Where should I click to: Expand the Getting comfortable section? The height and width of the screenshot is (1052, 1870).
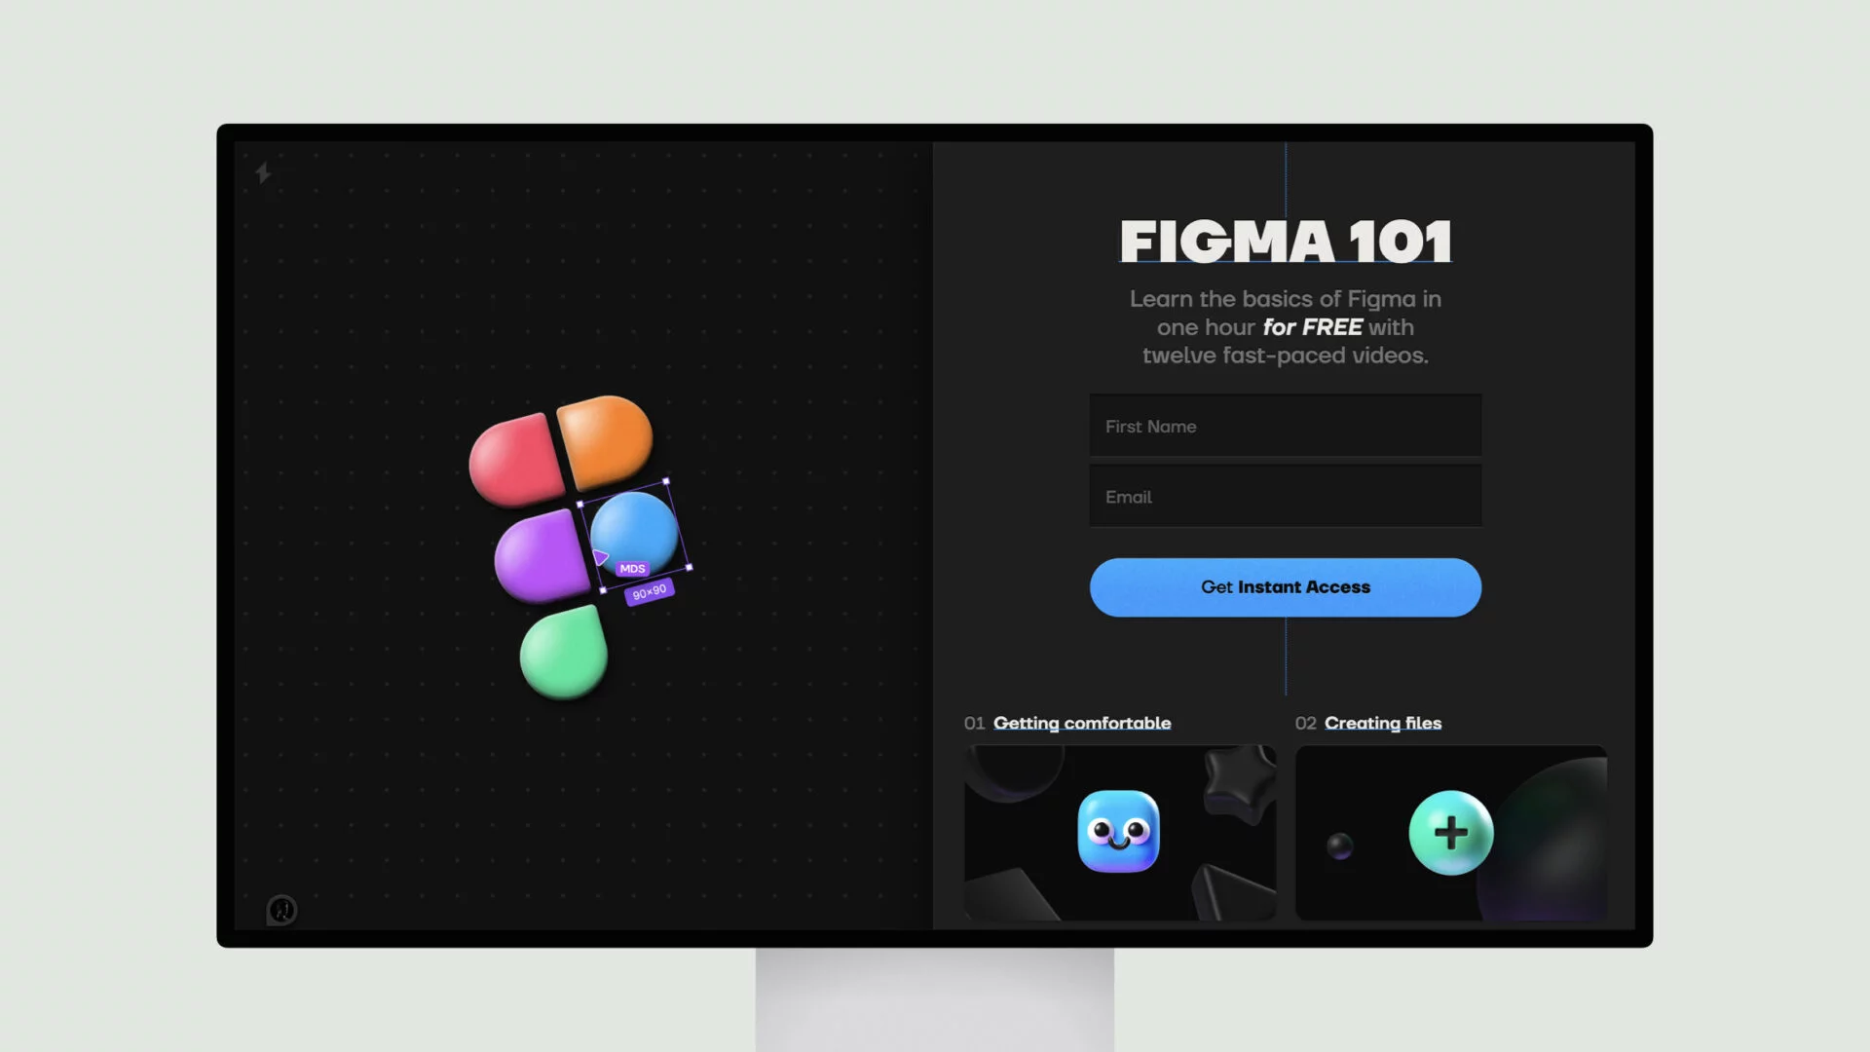pos(1081,722)
